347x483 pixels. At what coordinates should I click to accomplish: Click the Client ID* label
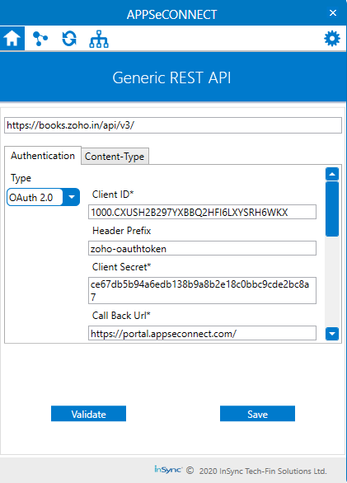[113, 195]
